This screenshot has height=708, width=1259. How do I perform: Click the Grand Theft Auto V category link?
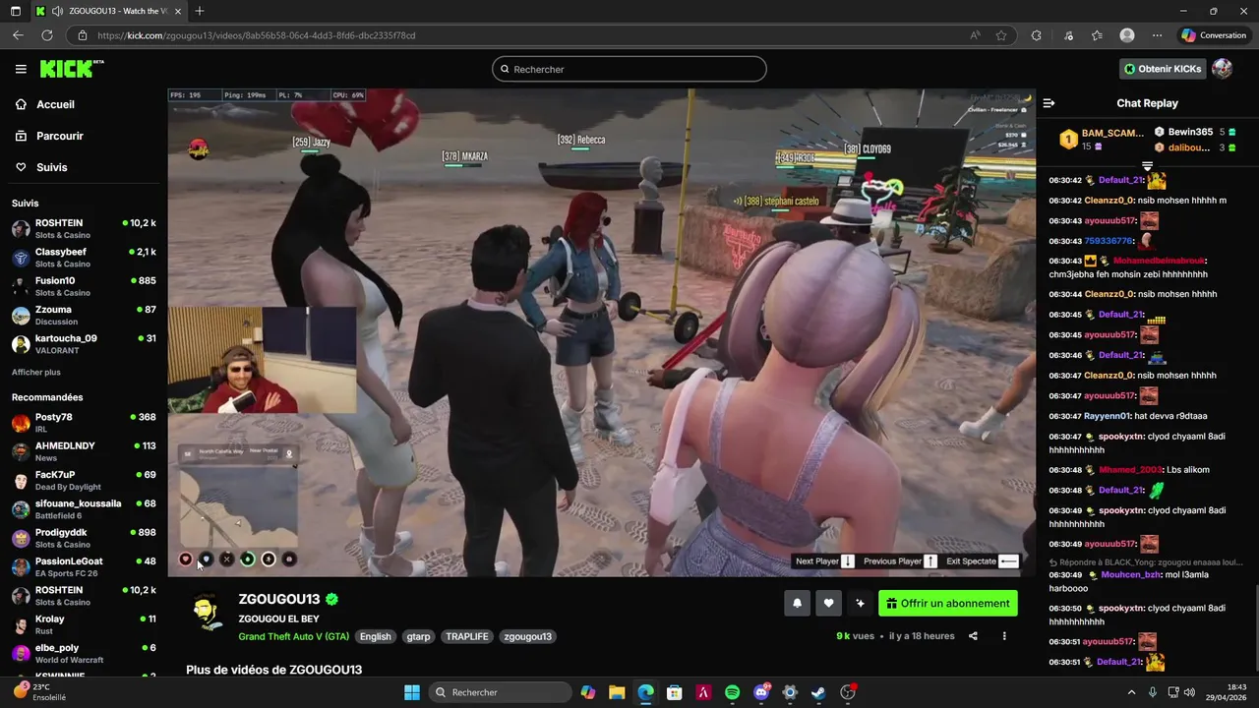coord(293,636)
